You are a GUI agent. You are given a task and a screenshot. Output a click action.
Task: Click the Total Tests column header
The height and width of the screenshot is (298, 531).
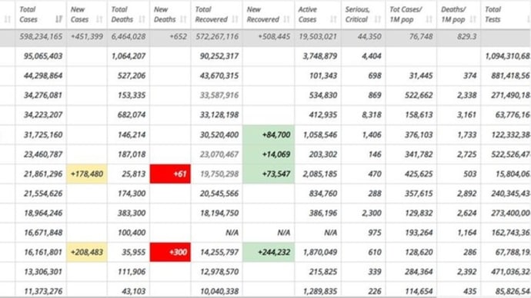pyautogui.click(x=506, y=15)
